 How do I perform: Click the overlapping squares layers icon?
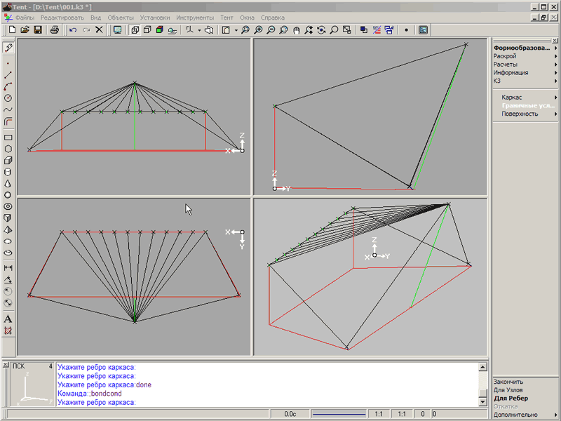pyautogui.click(x=364, y=30)
